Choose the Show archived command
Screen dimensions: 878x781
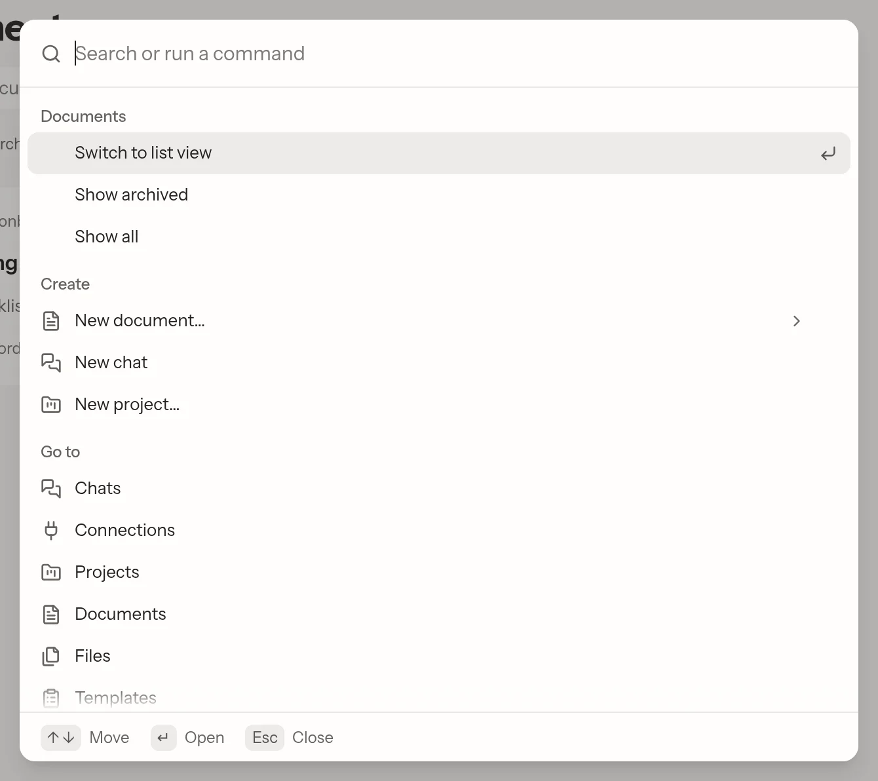[x=439, y=195]
